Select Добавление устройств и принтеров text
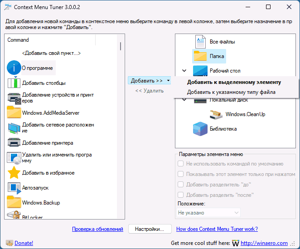The height and width of the screenshot is (249, 300). point(58,98)
